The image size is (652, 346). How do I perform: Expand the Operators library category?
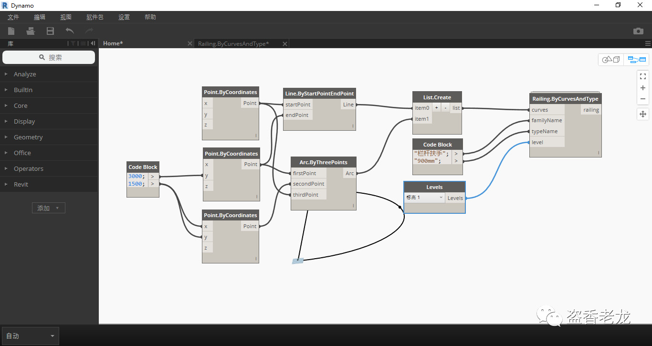click(49, 168)
